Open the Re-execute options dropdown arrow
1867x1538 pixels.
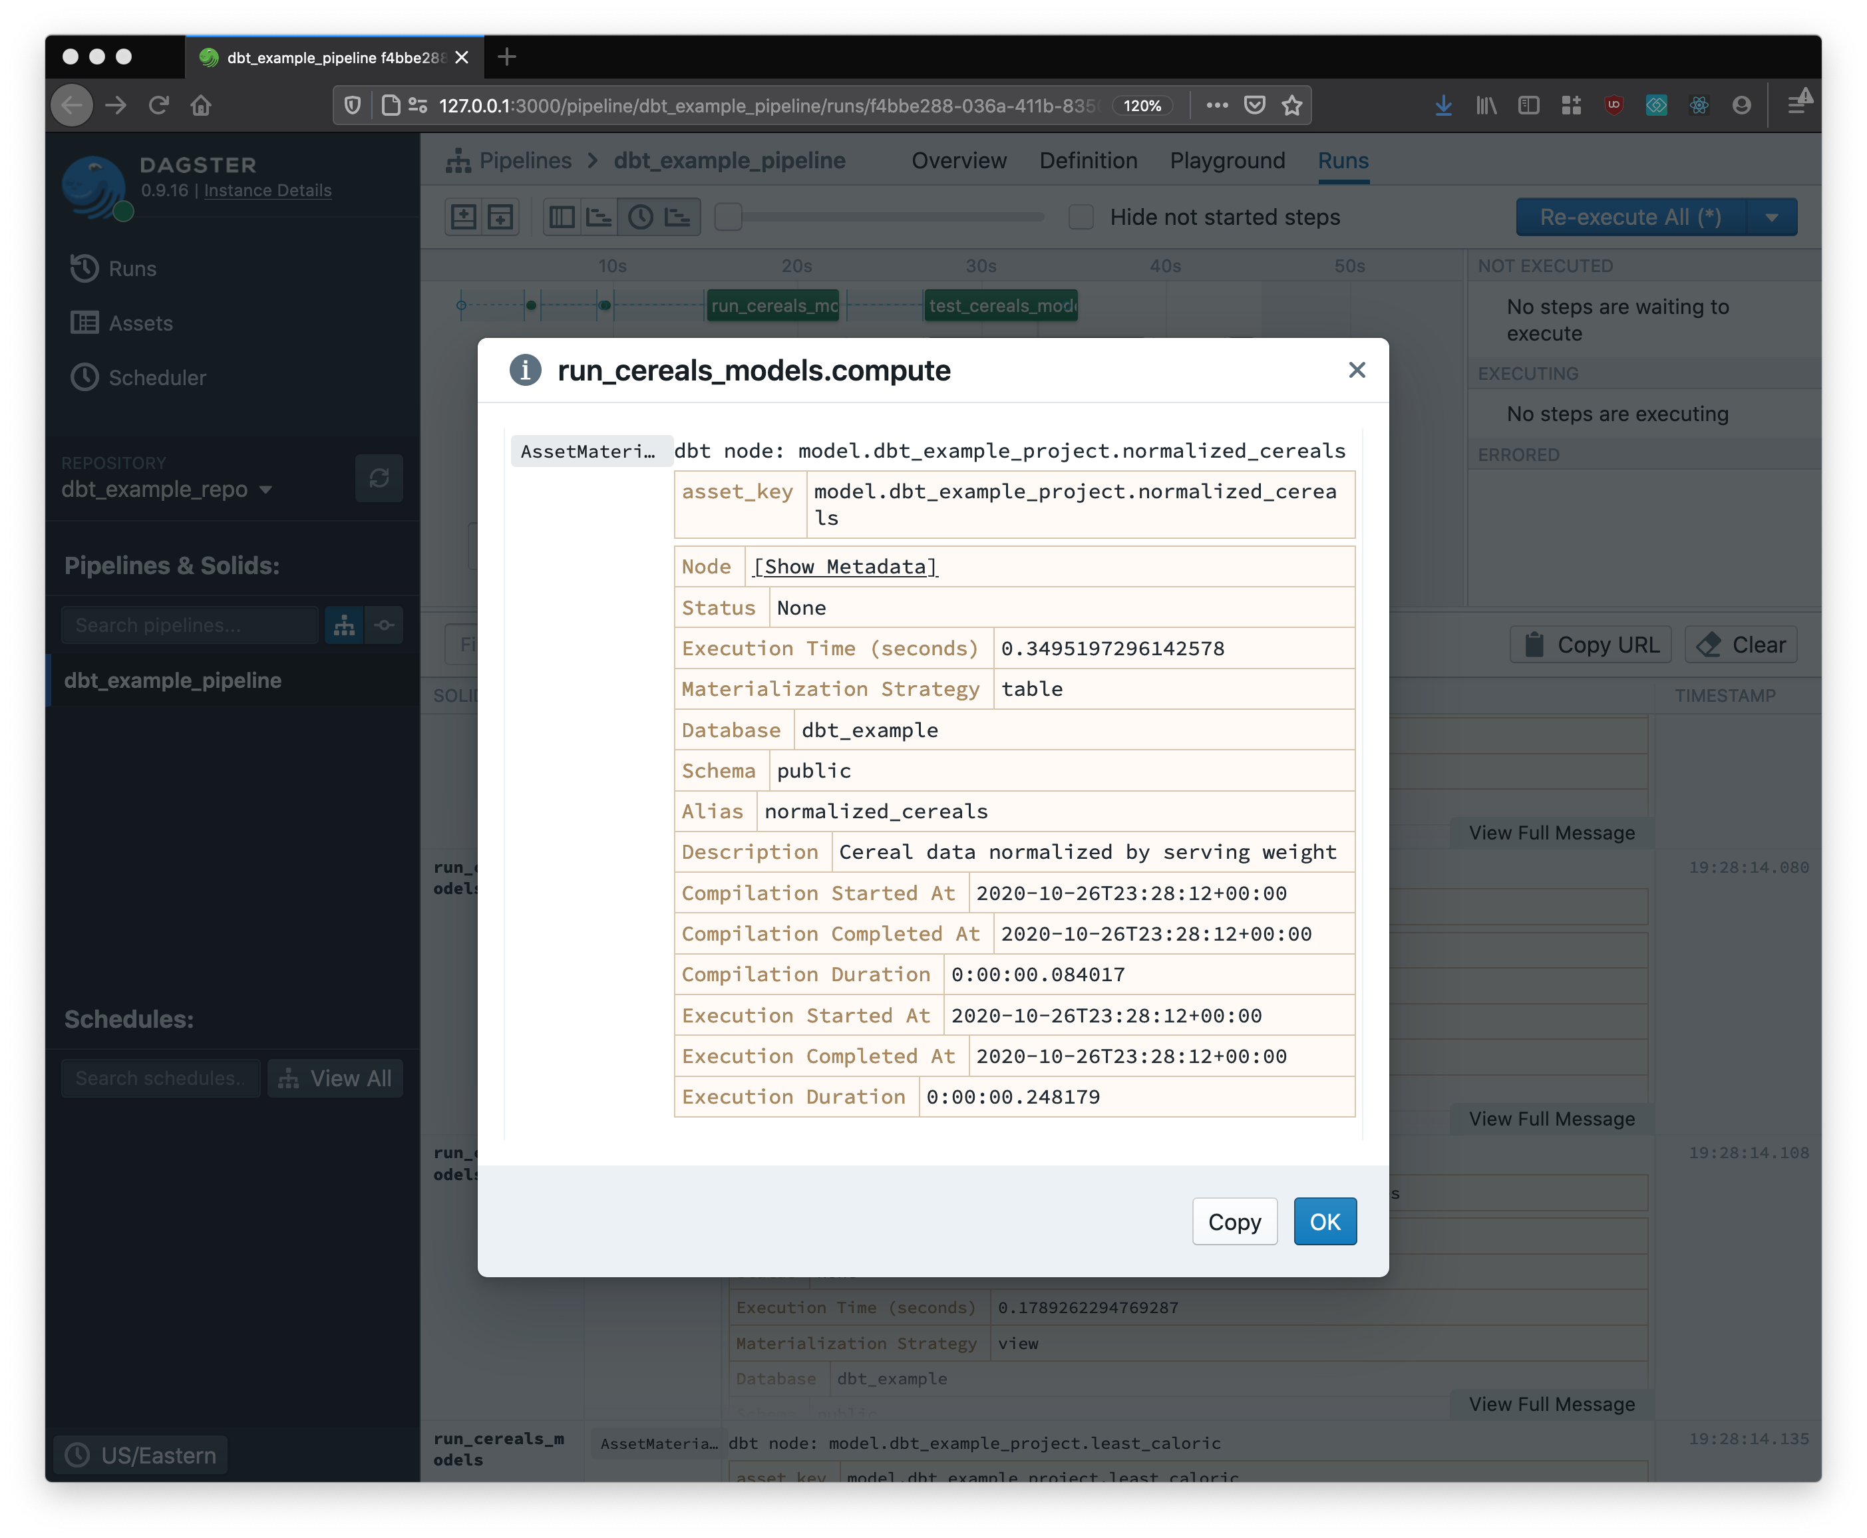click(1771, 217)
